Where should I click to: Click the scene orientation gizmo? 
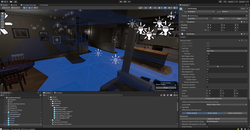pos(171,16)
